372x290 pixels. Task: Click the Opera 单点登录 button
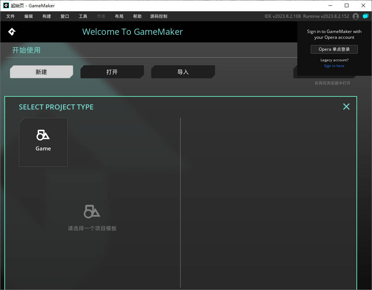click(x=334, y=49)
